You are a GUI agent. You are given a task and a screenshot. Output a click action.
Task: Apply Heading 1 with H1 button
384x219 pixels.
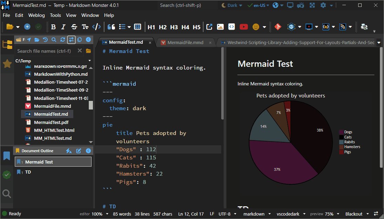point(151,27)
